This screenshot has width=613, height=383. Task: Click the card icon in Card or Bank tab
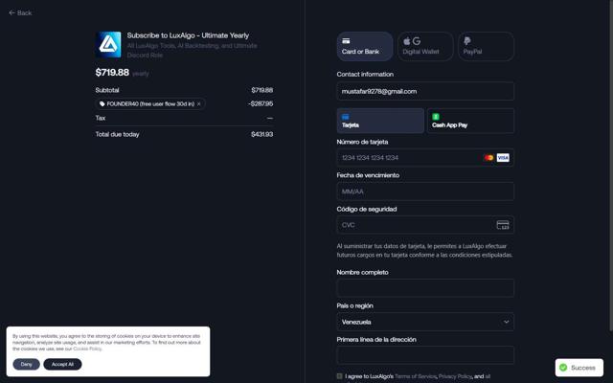346,41
